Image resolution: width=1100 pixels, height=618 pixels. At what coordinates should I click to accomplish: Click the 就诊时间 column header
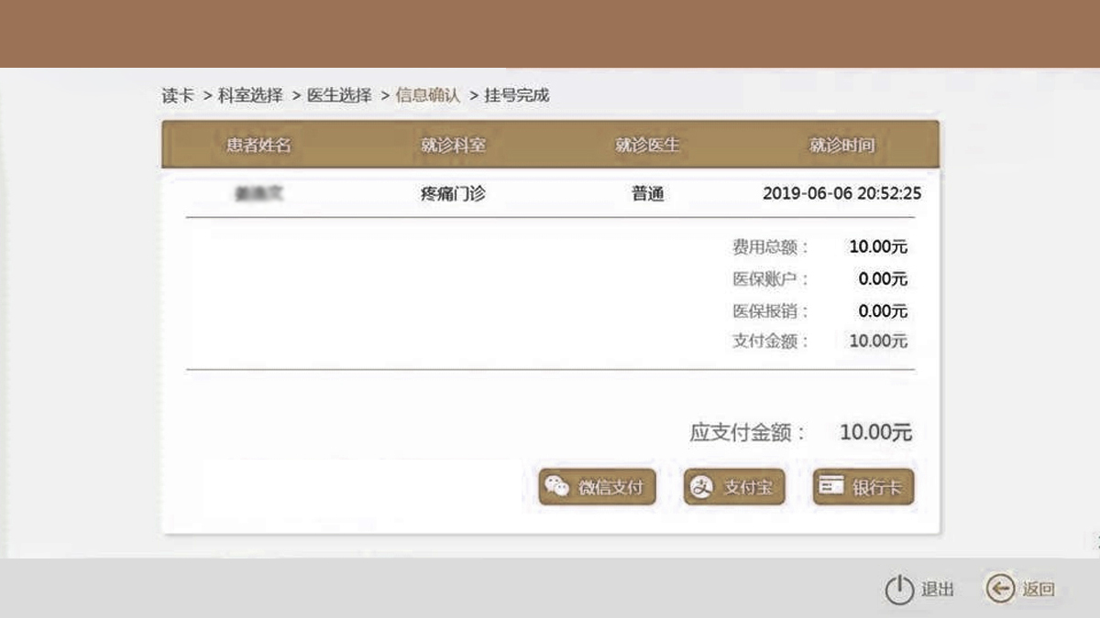(841, 146)
